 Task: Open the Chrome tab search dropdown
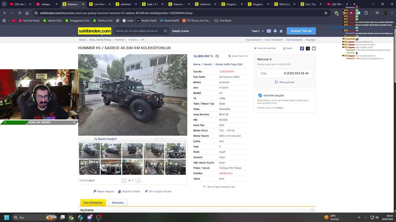click(4, 4)
